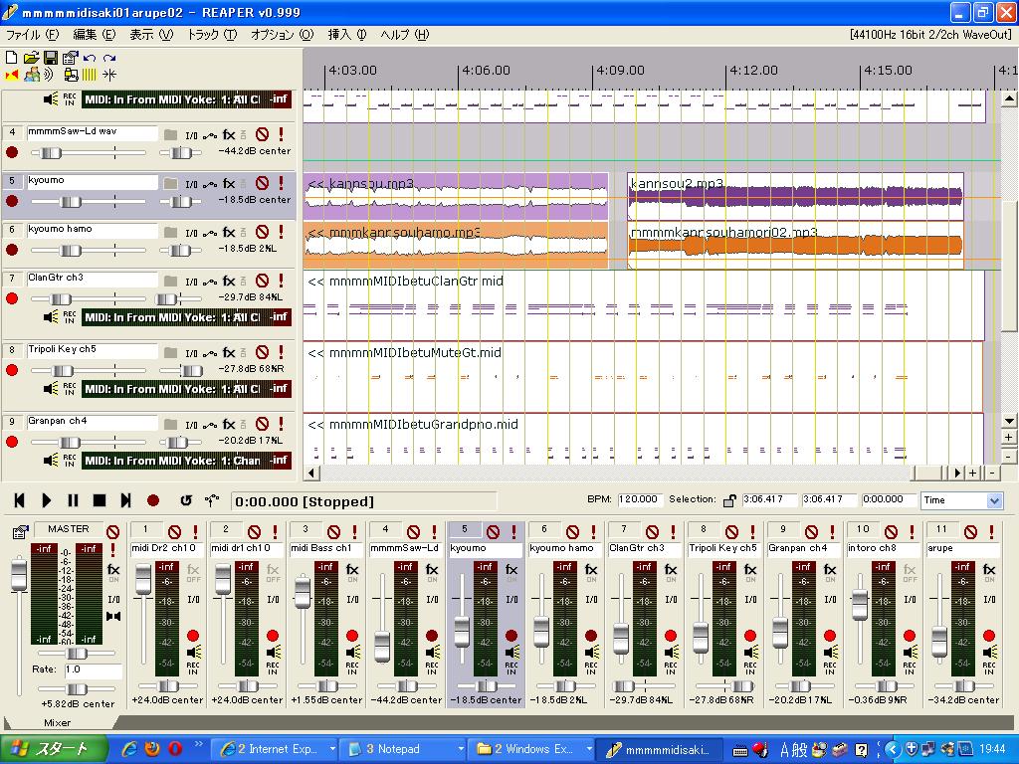The height and width of the screenshot is (764, 1019).
Task: Arm record on intoro ch8 mixer channel
Action: tap(910, 636)
